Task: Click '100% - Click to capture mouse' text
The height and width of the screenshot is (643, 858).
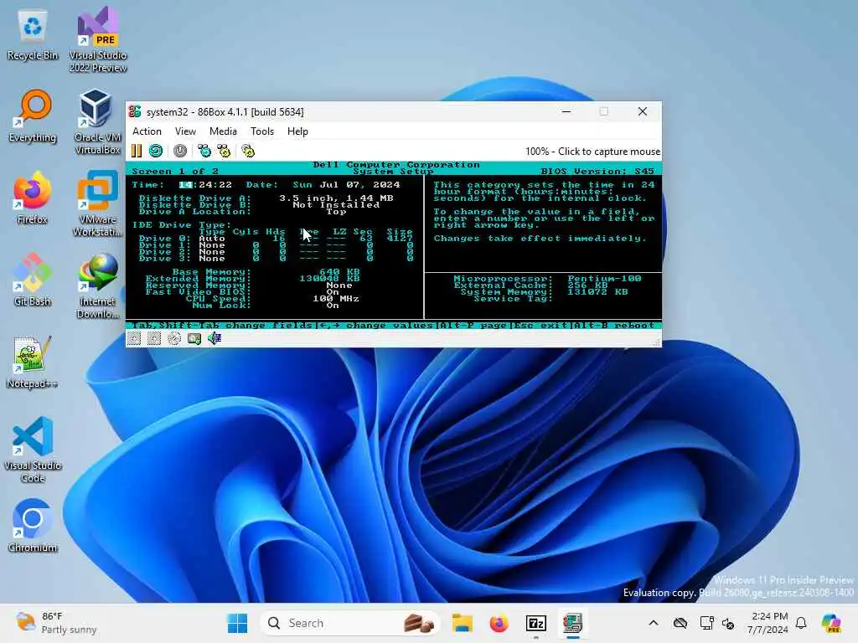Action: [x=592, y=152]
